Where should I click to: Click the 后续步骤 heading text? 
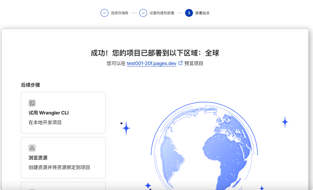pos(30,85)
